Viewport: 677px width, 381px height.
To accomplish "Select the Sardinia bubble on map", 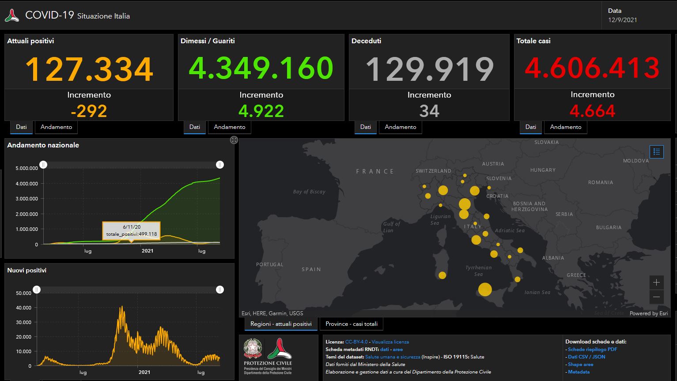I will [442, 275].
